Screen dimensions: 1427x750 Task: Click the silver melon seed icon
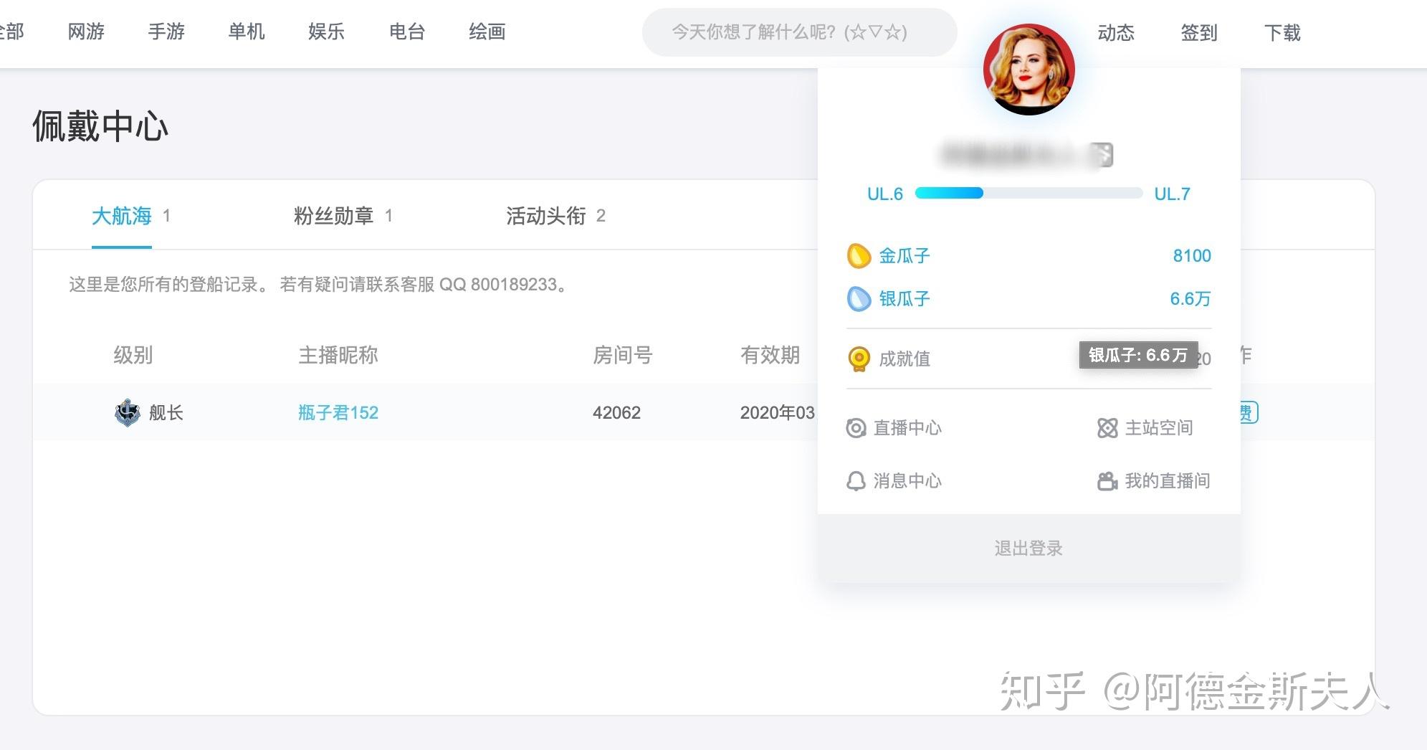pos(859,299)
